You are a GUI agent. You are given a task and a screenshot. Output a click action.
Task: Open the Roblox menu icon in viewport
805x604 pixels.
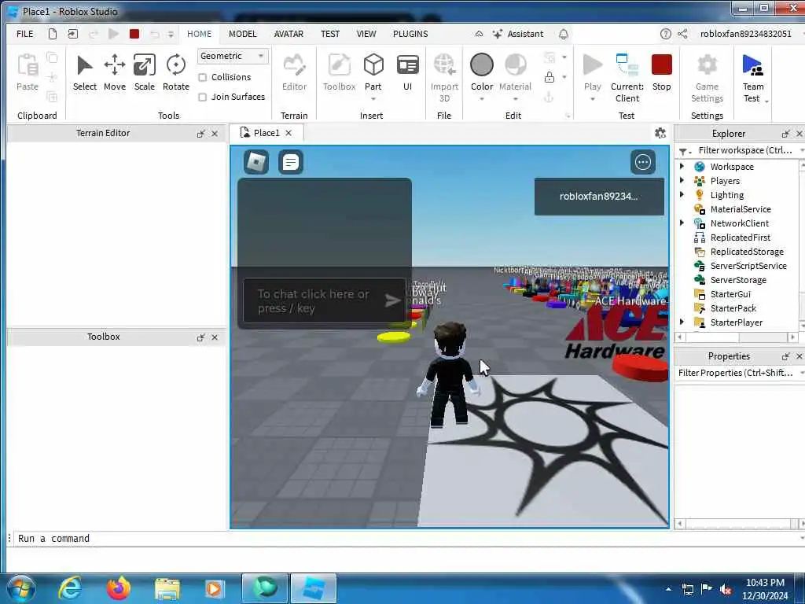coord(255,162)
